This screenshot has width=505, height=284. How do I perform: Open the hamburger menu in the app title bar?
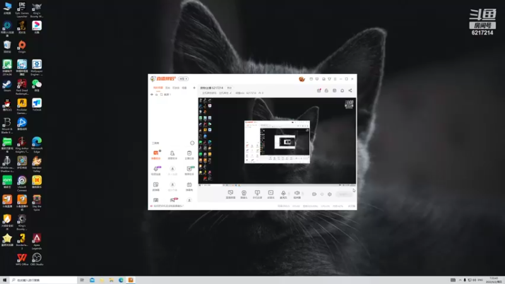[335, 79]
